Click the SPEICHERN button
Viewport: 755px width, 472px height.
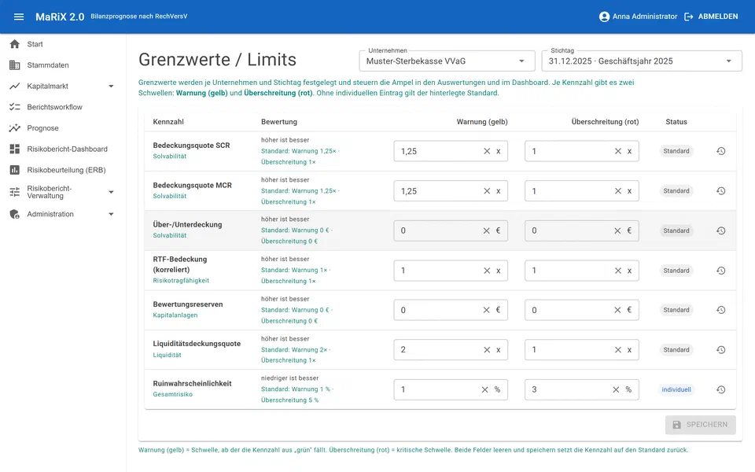(701, 425)
